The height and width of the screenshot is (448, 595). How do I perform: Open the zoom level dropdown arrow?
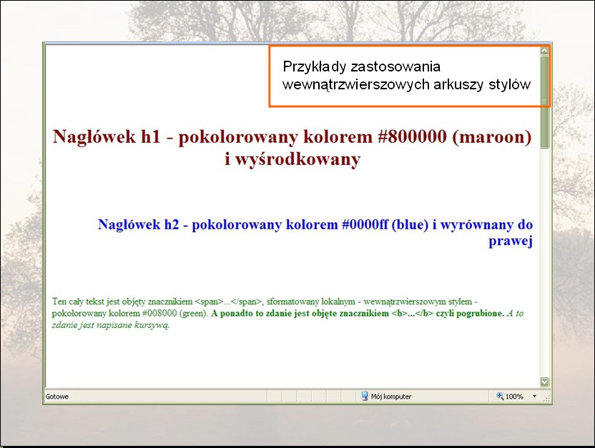pyautogui.click(x=535, y=397)
